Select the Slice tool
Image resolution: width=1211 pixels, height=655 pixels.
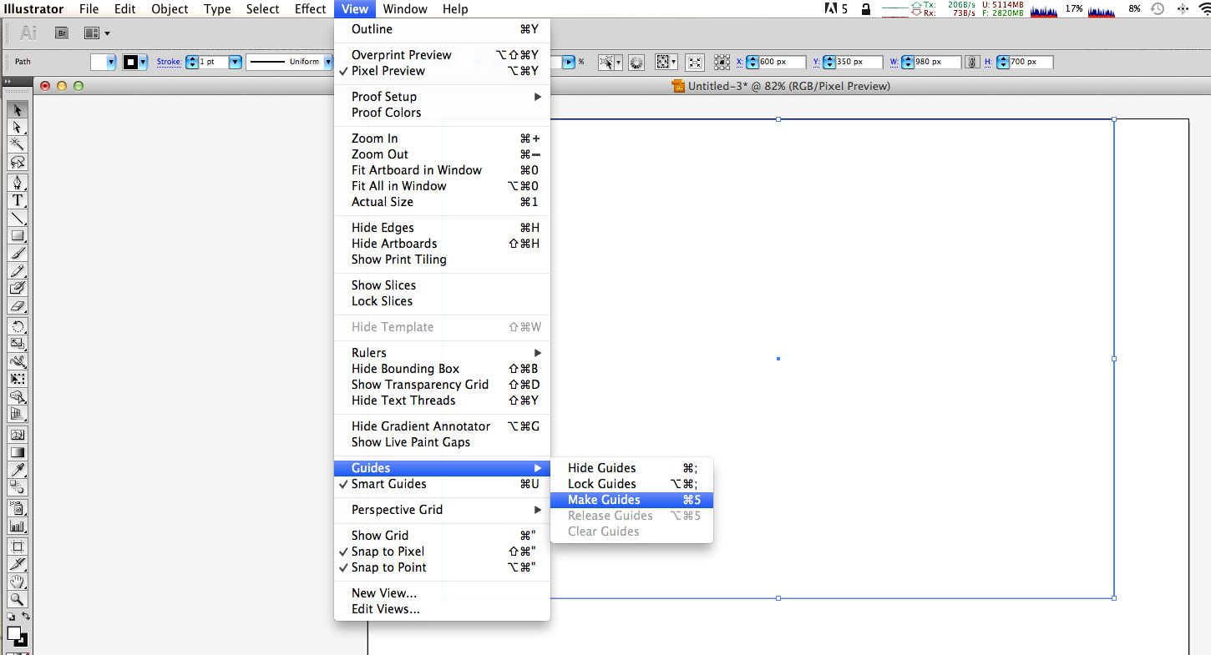pos(18,564)
